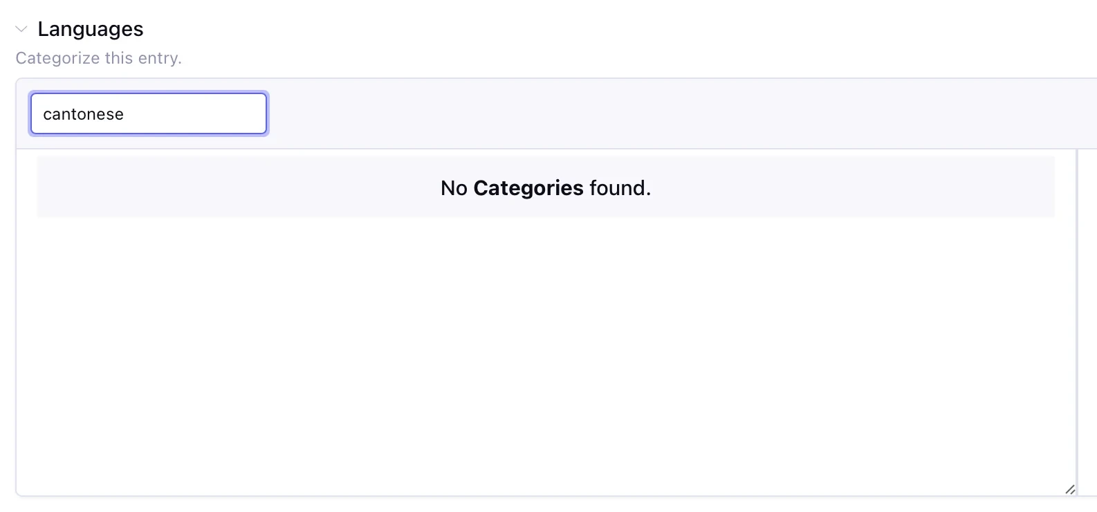Place the cursor after the word cantonese

pos(125,114)
